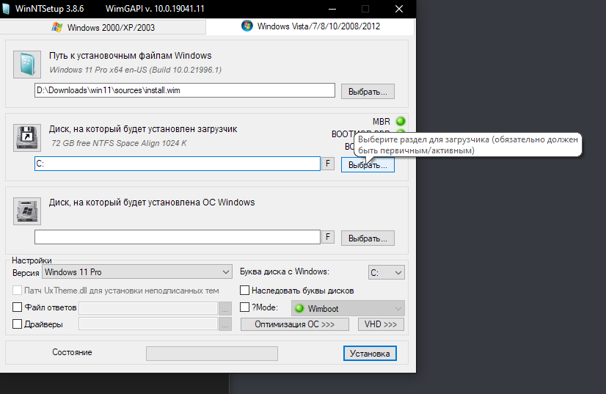Click the Windows installation drive icon
This screenshot has height=394, width=606.
(x=27, y=211)
